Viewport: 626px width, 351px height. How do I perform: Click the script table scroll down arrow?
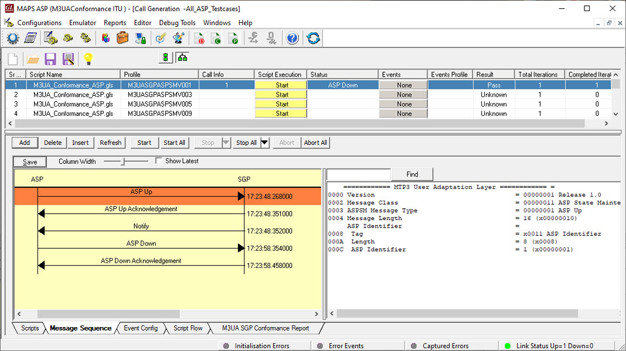coord(615,113)
